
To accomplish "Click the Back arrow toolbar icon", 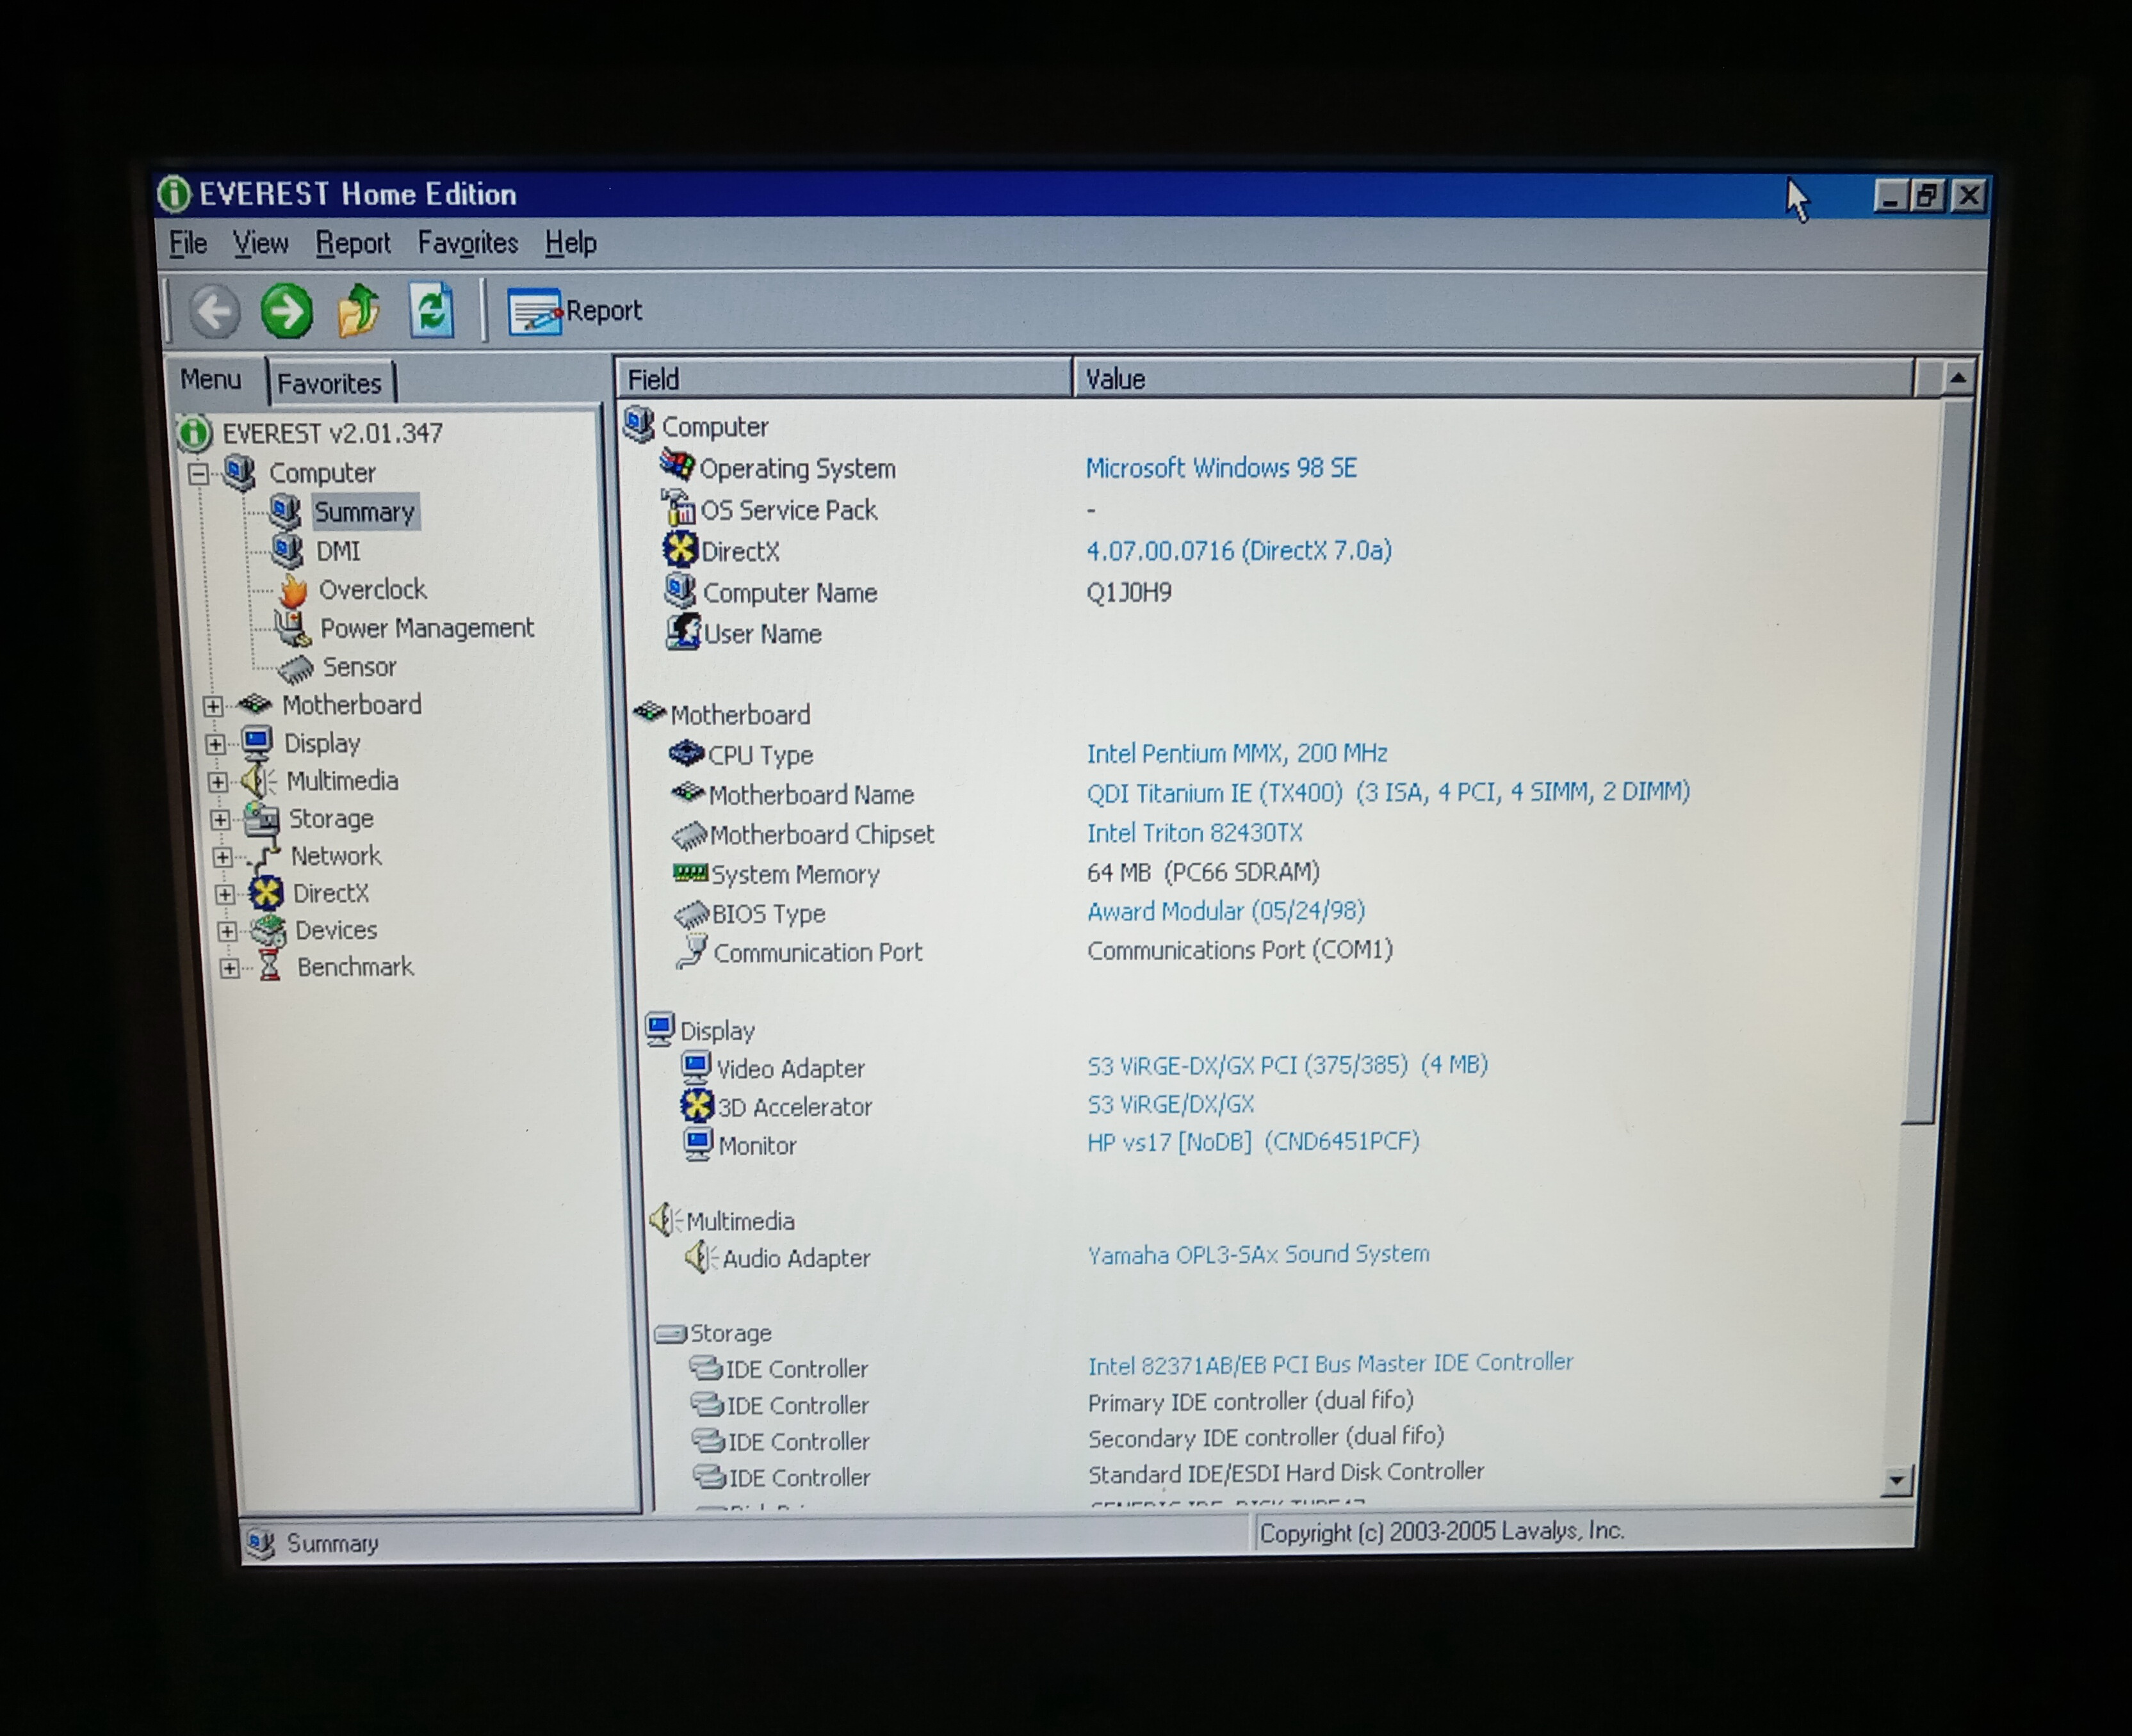I will 214,311.
